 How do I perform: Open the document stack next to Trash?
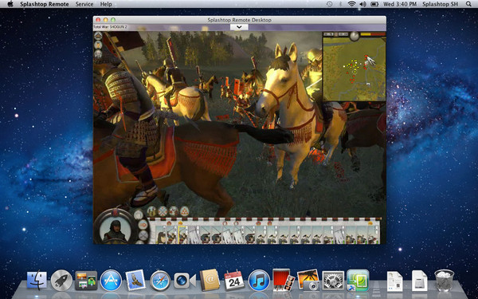(420, 281)
